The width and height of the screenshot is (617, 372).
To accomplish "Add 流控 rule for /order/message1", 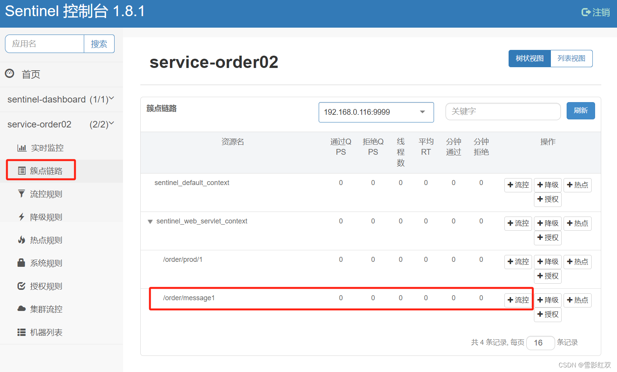I will [x=518, y=300].
